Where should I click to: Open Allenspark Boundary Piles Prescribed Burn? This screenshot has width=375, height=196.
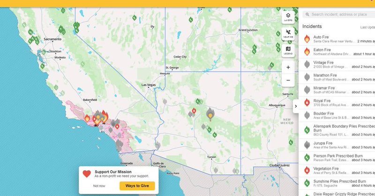pos(337,130)
